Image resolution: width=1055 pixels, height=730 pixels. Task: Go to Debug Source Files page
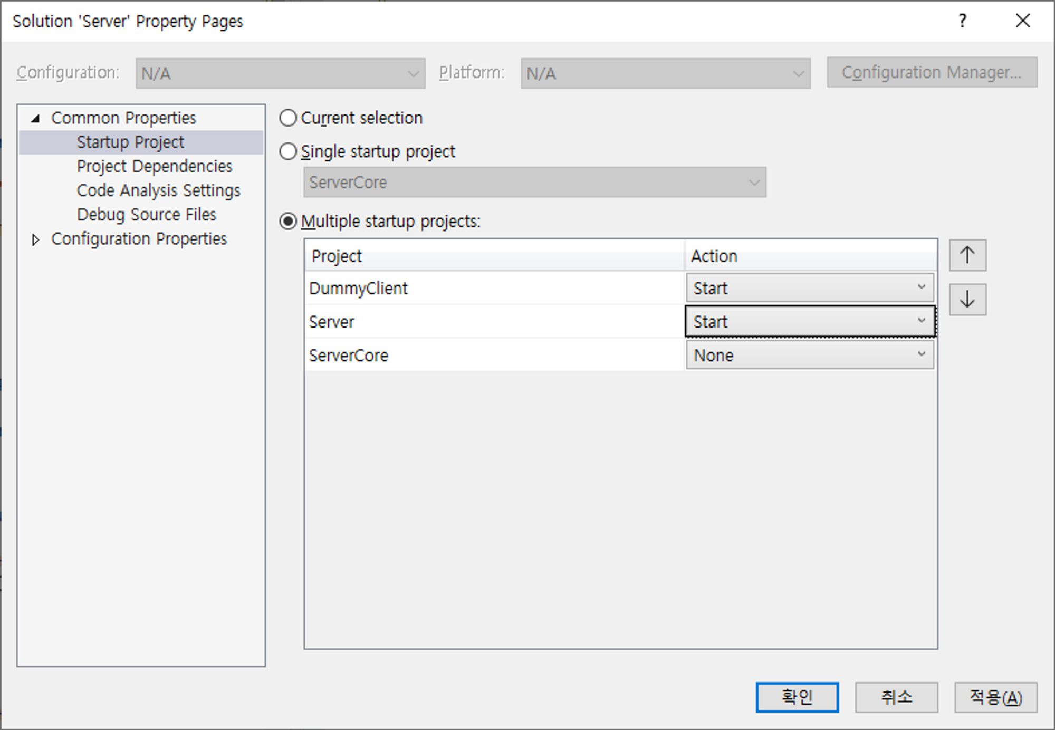coord(146,215)
